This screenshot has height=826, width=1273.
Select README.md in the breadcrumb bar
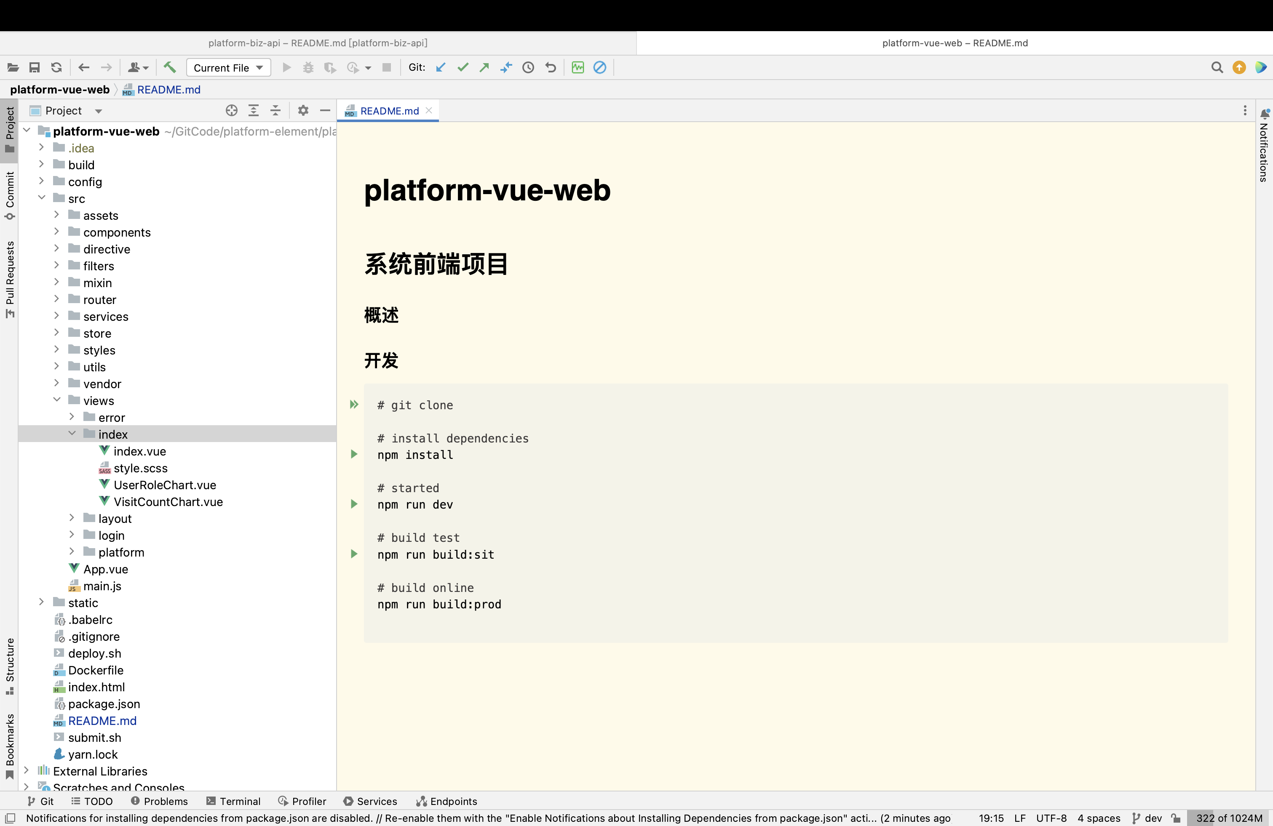[168, 89]
